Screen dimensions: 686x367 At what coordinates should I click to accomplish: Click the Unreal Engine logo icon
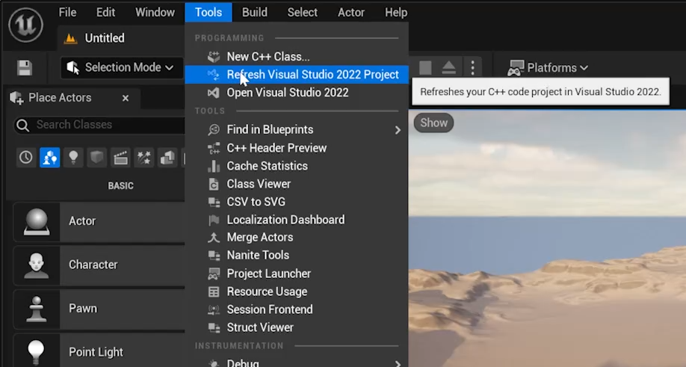pyautogui.click(x=25, y=25)
